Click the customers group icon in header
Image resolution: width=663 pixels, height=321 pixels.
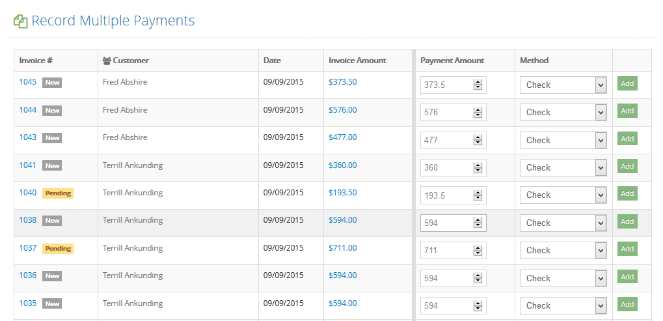(x=107, y=61)
